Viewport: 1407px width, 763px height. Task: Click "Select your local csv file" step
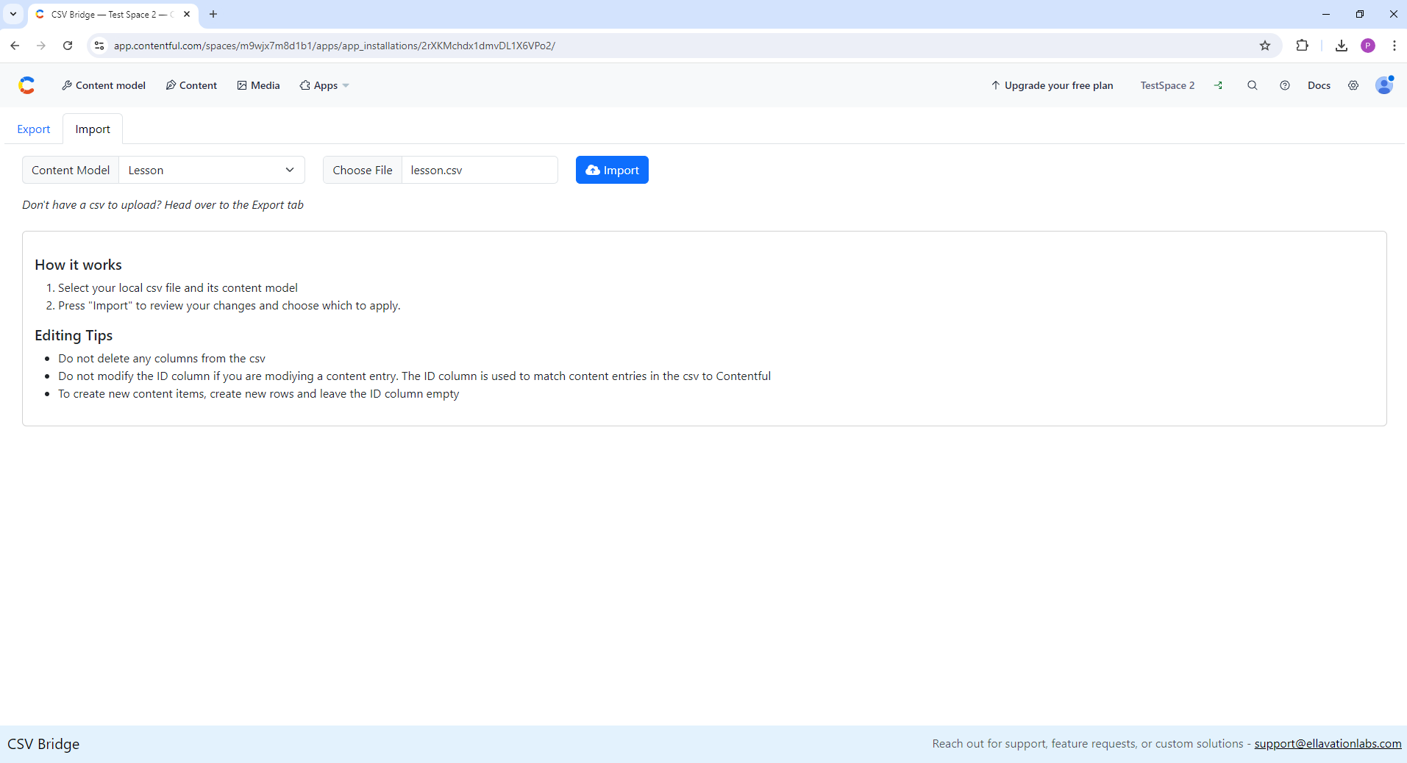click(178, 288)
